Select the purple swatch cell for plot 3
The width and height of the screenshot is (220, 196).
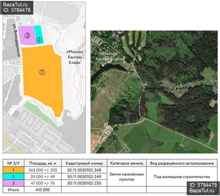click(13, 183)
